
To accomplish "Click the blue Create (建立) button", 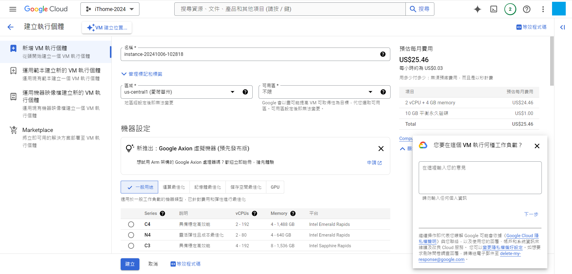I will 130,264.
